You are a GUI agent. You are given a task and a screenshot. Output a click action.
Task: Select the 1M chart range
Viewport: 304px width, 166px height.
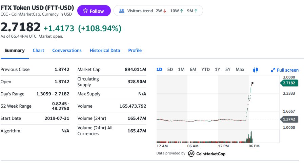[x=181, y=70]
